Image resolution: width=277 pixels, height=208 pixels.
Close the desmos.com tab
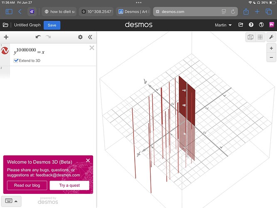tap(158, 12)
